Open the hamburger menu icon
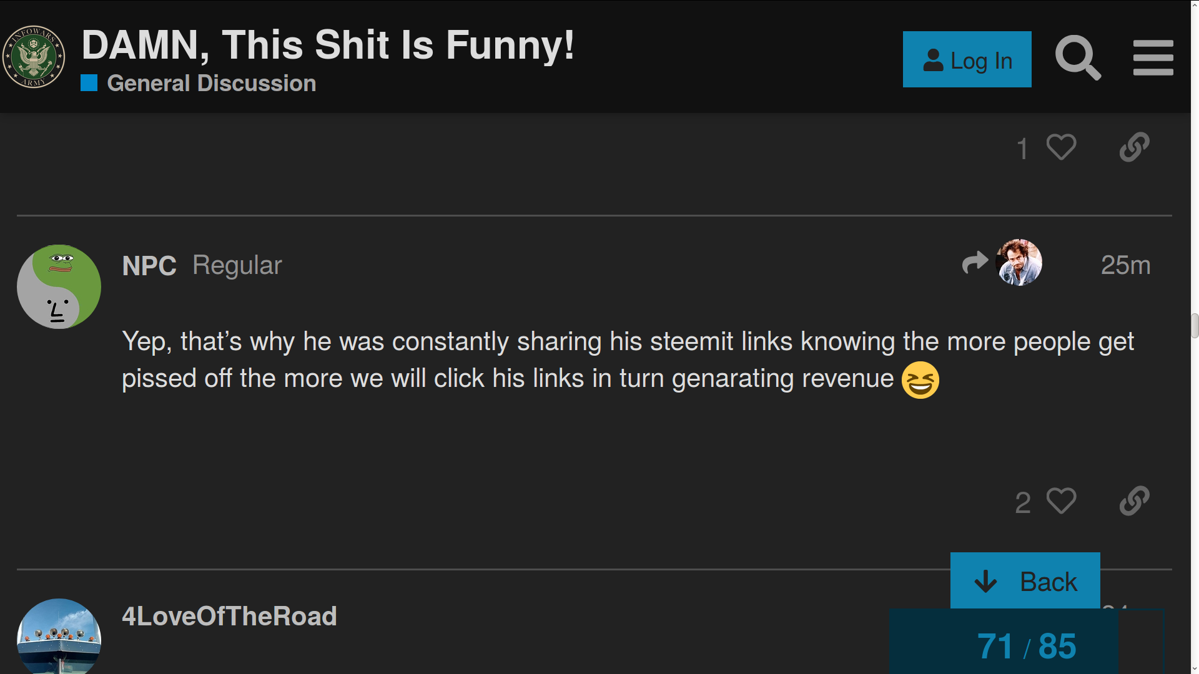Screen dimensions: 1199x674 pos(1153,58)
